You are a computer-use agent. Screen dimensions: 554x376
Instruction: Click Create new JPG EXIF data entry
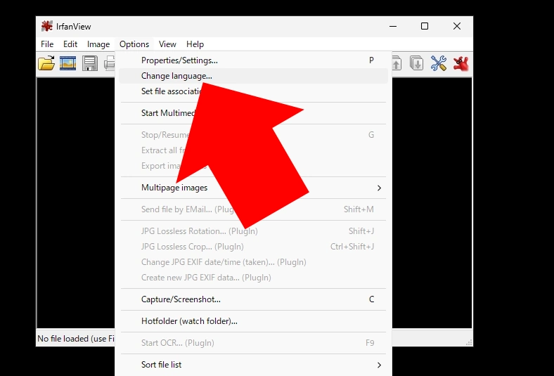coord(253,278)
